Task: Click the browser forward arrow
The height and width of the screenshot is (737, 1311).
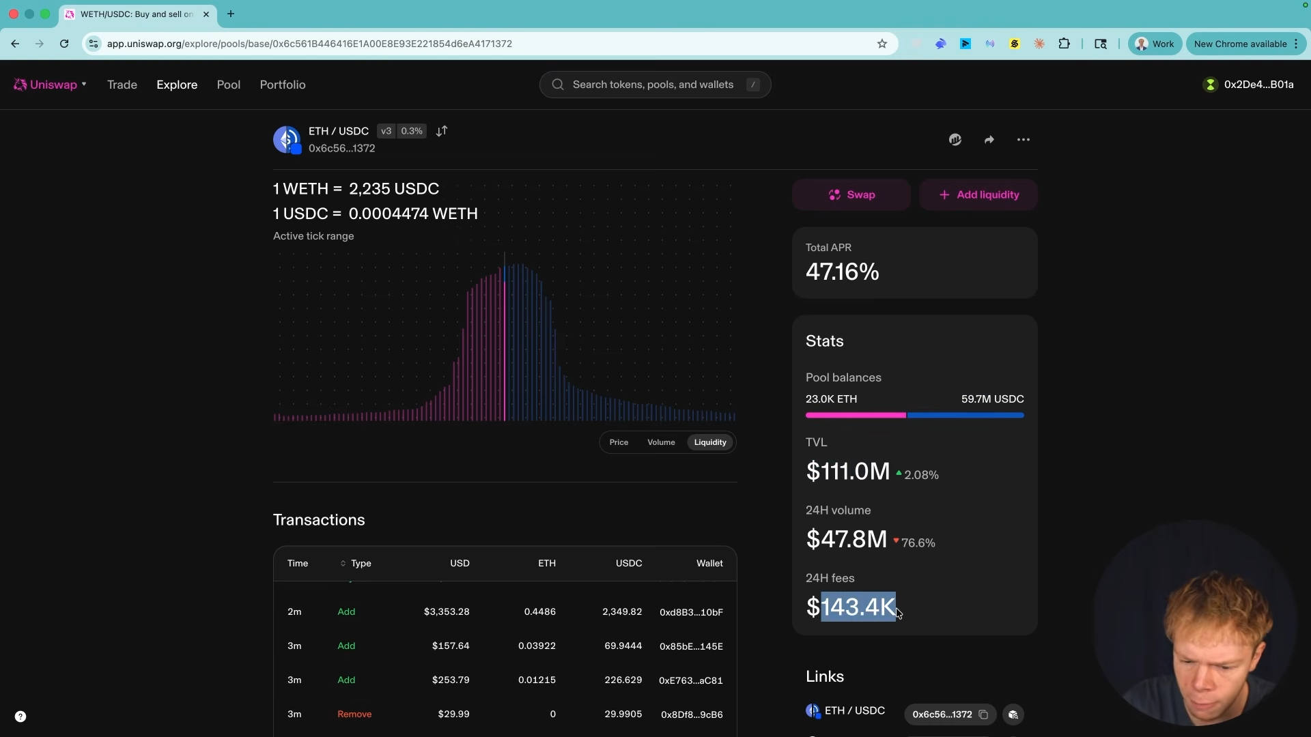Action: pos(40,44)
